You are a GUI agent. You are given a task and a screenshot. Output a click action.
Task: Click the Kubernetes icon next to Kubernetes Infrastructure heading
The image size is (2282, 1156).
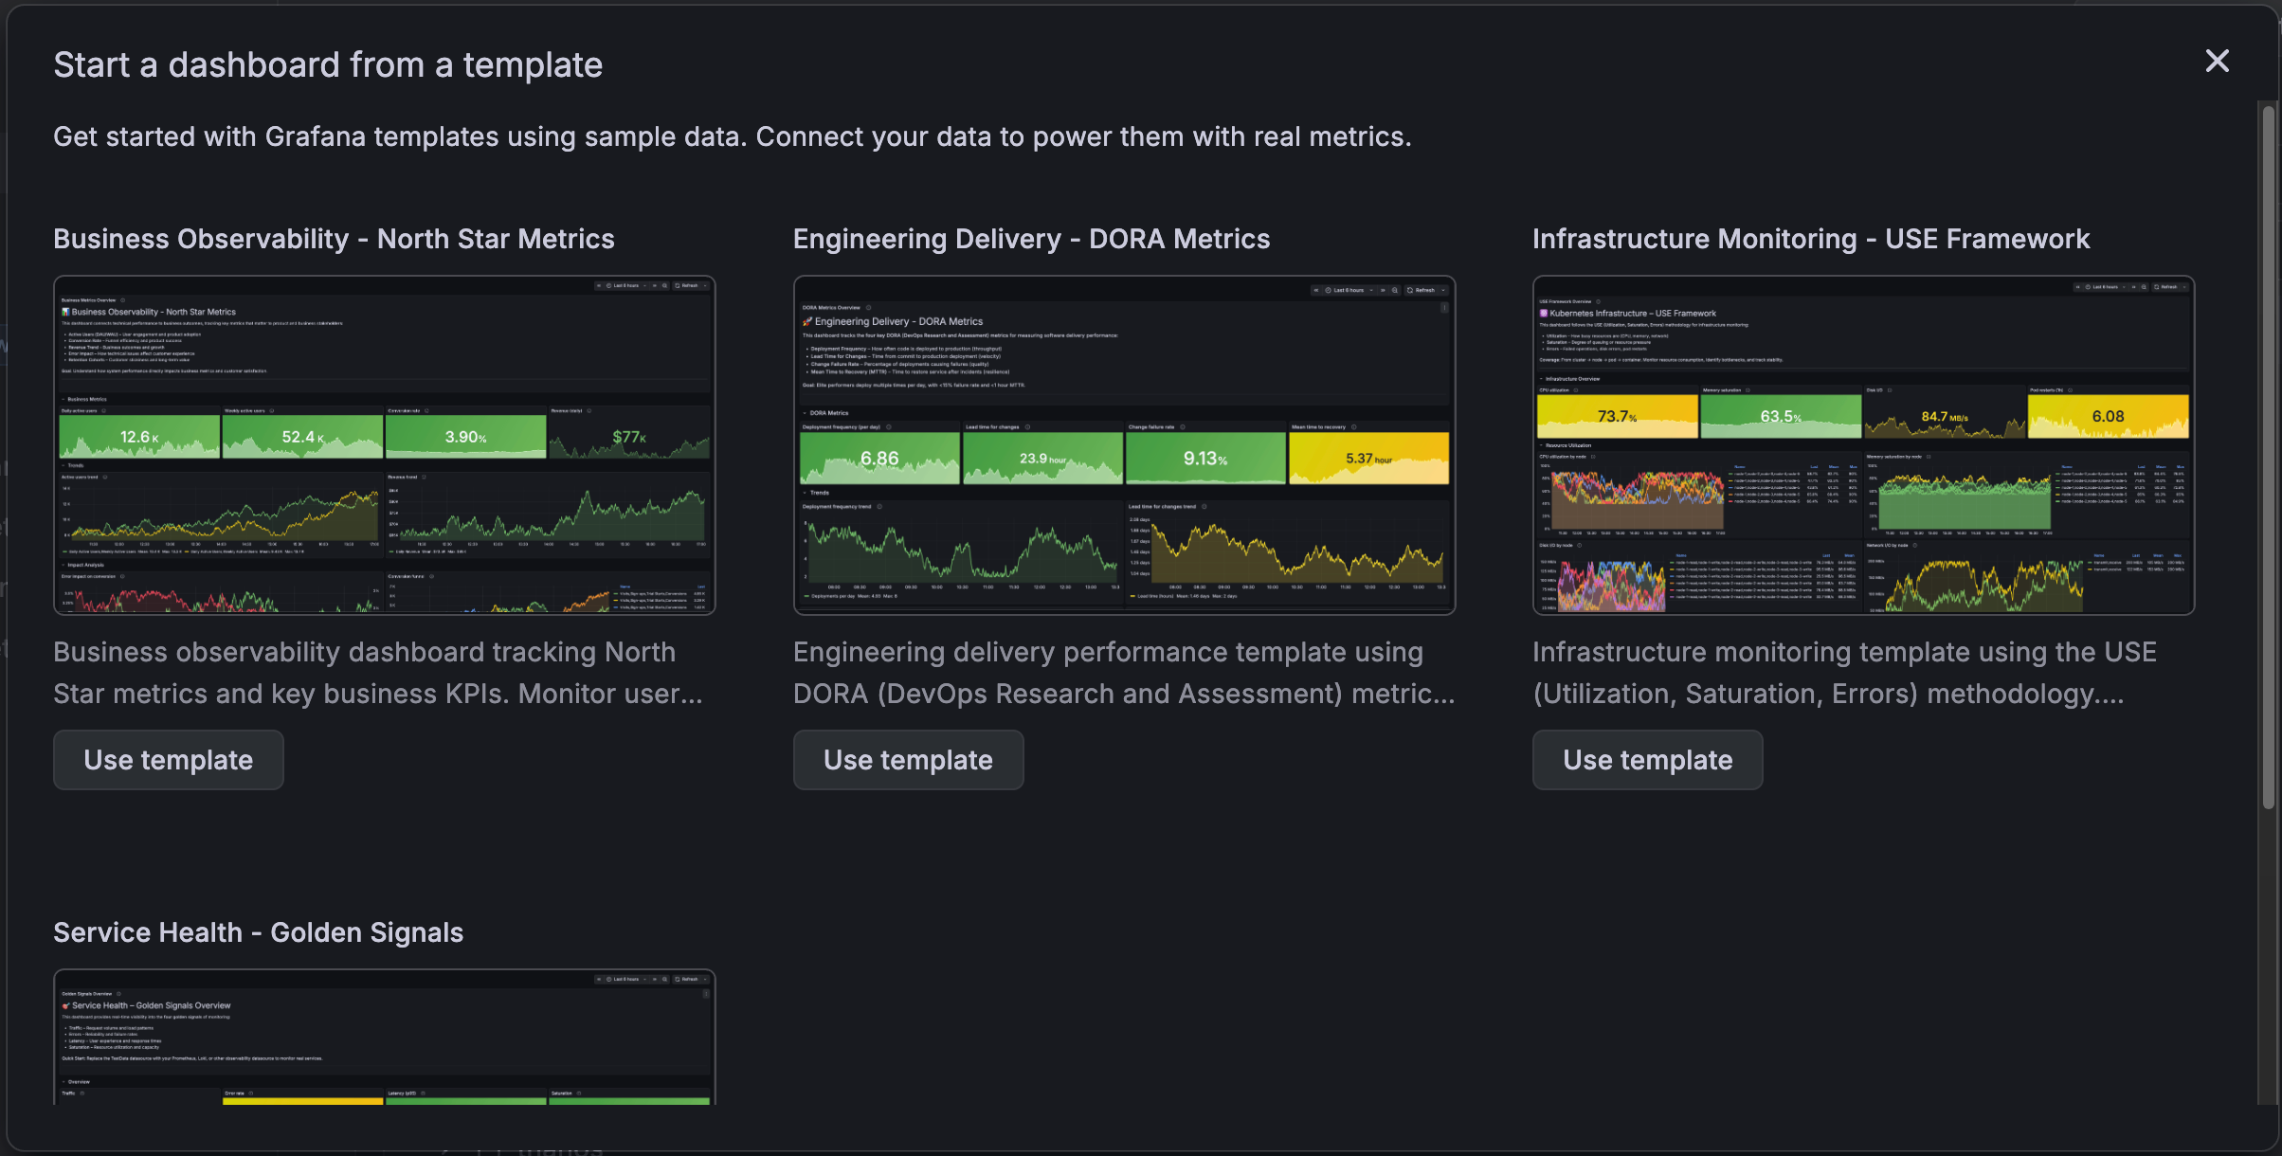tap(1544, 314)
